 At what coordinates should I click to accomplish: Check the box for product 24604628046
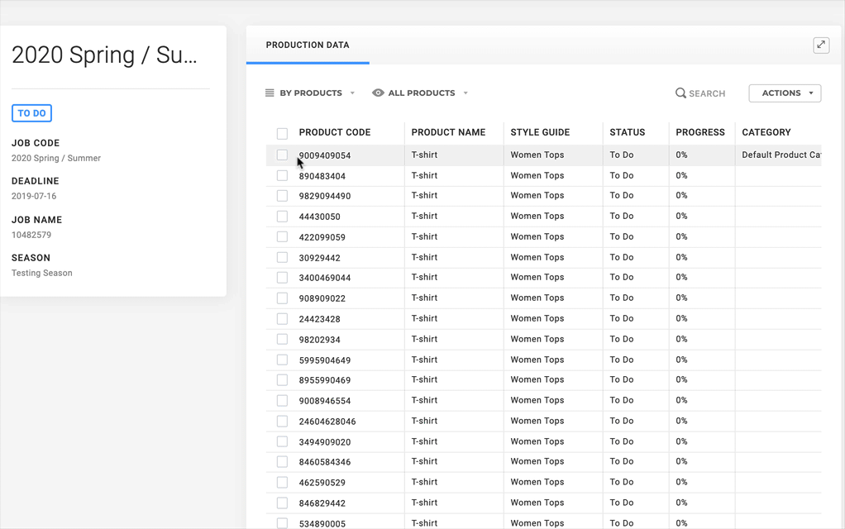pyautogui.click(x=282, y=421)
